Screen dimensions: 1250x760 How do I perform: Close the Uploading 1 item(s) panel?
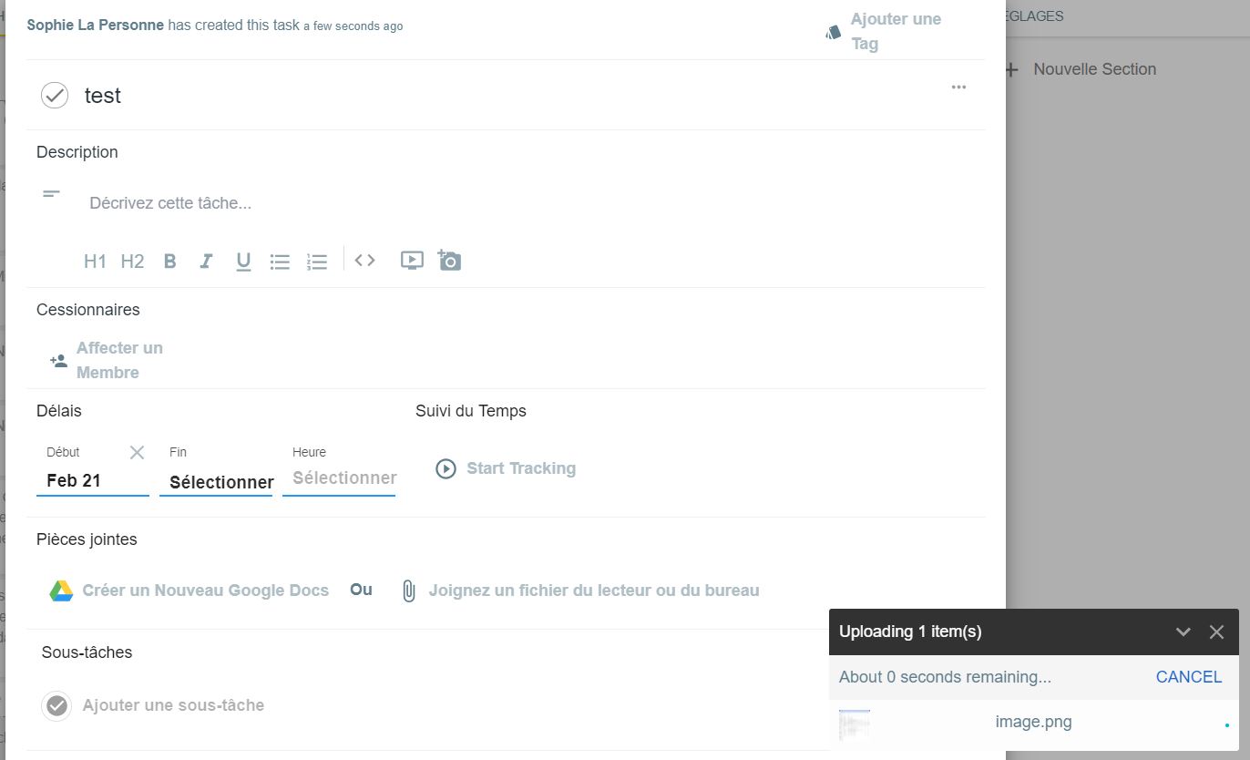1216,632
